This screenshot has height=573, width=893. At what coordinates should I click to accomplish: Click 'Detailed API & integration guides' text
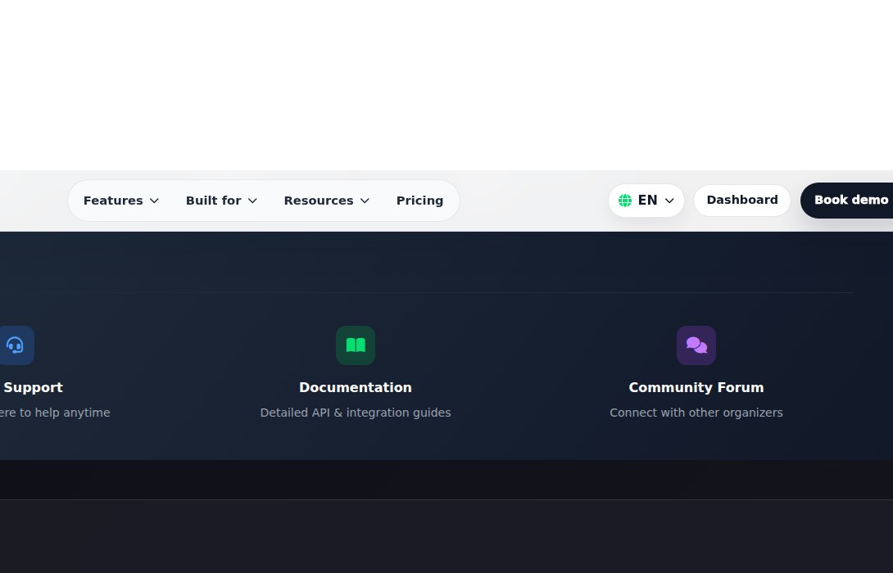(356, 413)
